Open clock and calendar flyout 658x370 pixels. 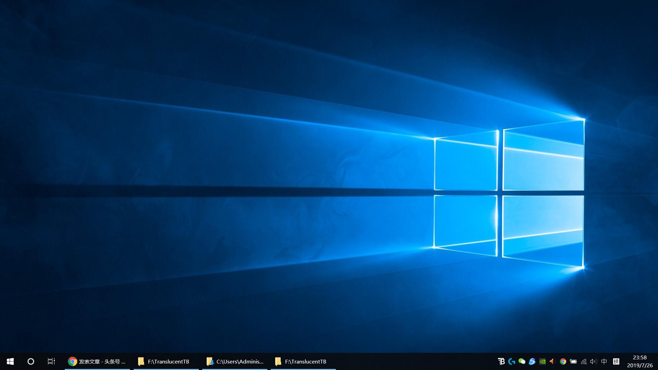click(x=640, y=361)
